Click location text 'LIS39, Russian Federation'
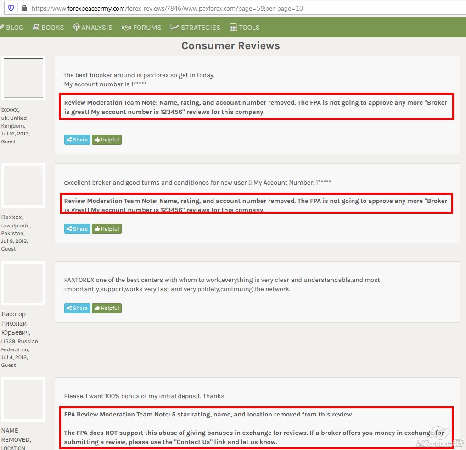This screenshot has height=450, width=466. pyautogui.click(x=19, y=345)
